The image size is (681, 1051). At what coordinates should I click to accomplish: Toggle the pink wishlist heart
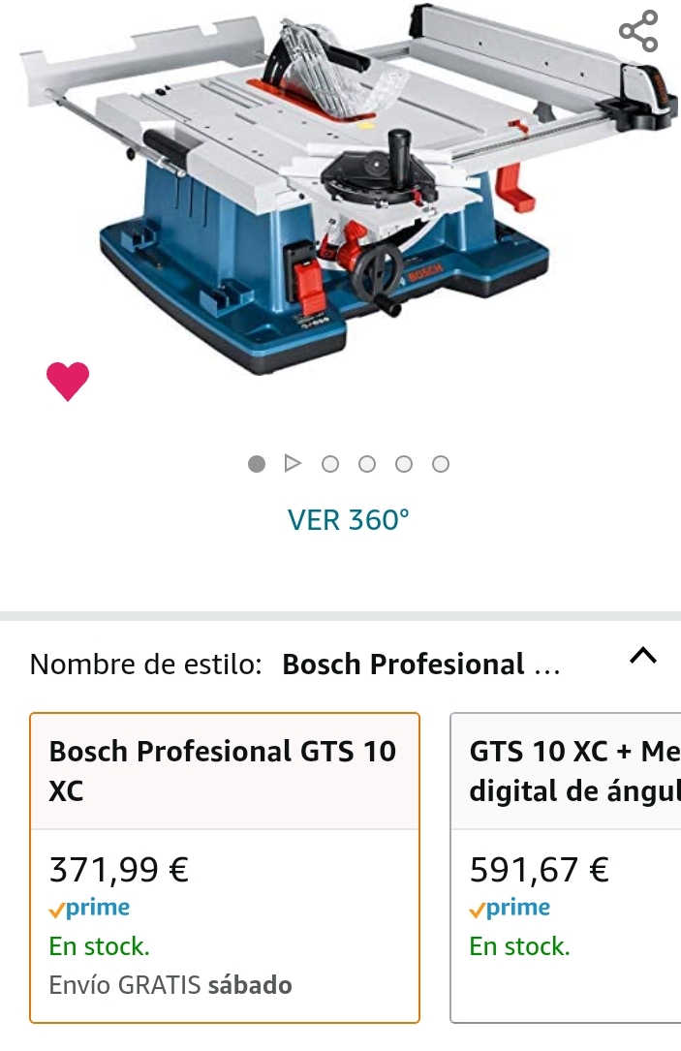pyautogui.click(x=68, y=382)
